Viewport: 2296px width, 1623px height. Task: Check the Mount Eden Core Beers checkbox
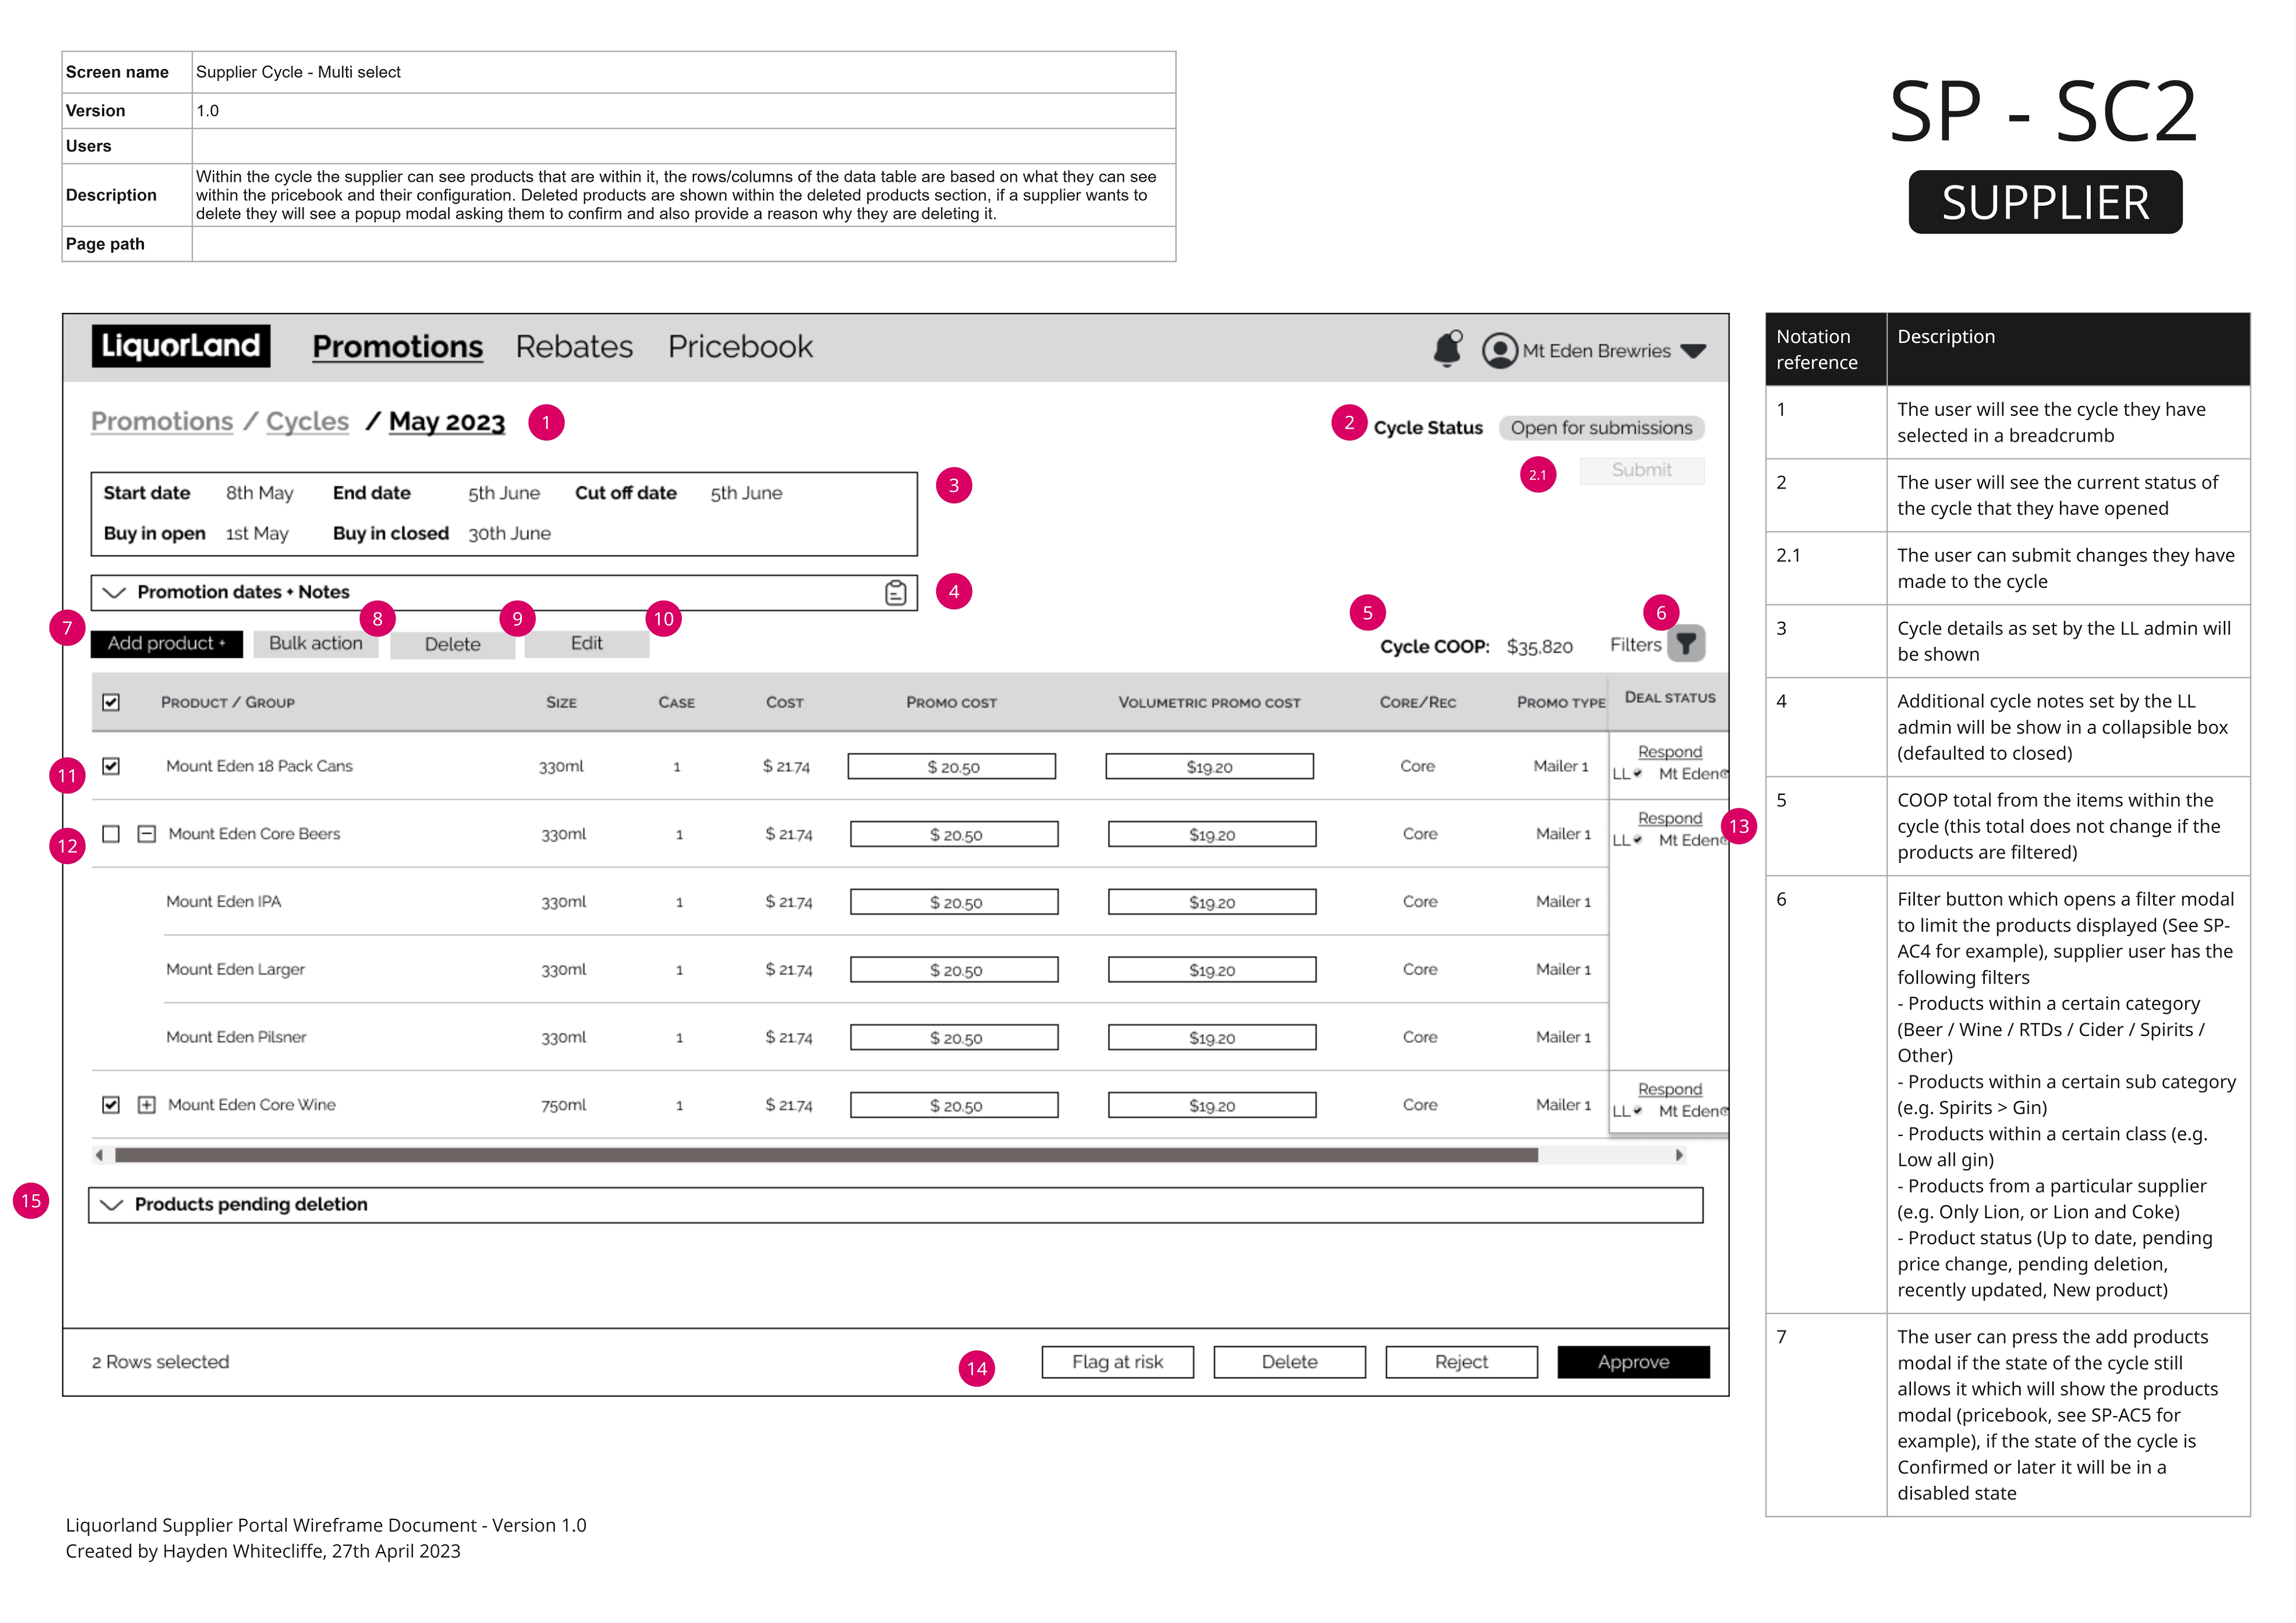[x=111, y=834]
